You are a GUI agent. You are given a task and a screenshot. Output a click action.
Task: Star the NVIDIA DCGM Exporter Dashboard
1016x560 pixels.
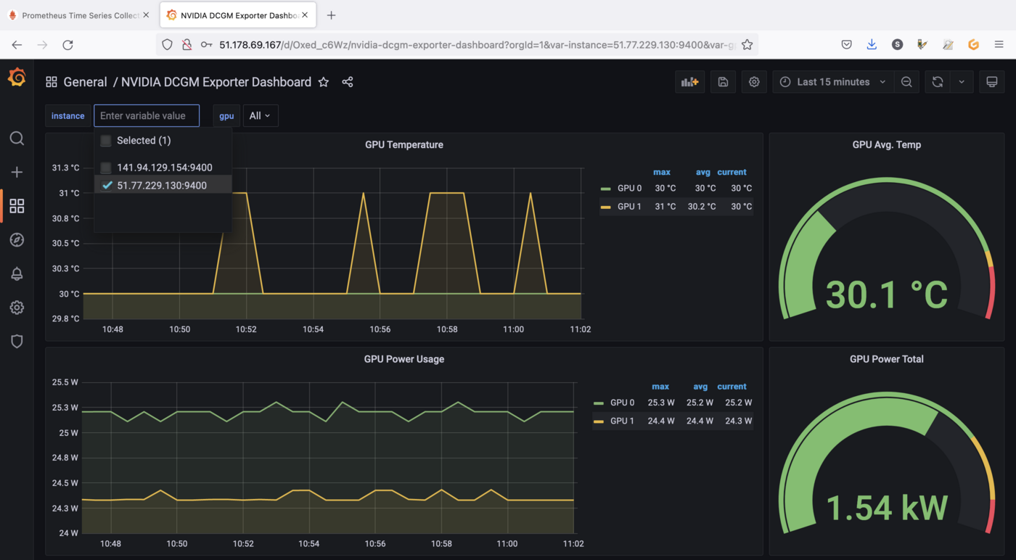pos(323,82)
